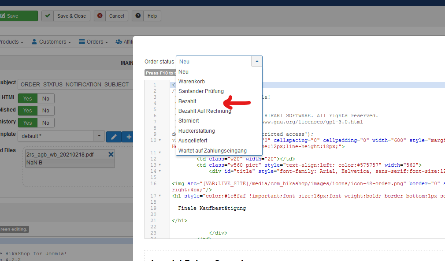Screen dimensions: 445x261
Task: Click the Cancel button with red icon
Action: pyautogui.click(x=111, y=16)
